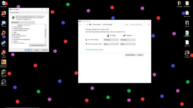This screenshot has width=193, height=108.
Task: Click the settings list scroll down arrow
Action: tap(46, 42)
